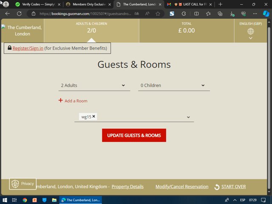
Task: Launch Chrome from the taskbar
Action: point(25,200)
